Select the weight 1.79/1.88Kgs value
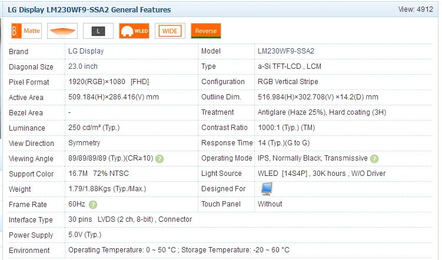The image size is (442, 260). click(x=107, y=189)
